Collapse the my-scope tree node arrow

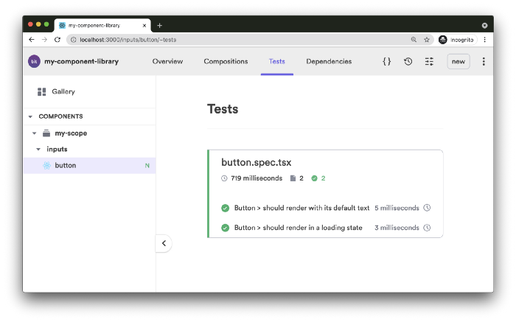pos(34,133)
